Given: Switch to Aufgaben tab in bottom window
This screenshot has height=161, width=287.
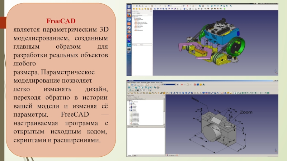Looking at the screenshot, I should click(135, 97).
